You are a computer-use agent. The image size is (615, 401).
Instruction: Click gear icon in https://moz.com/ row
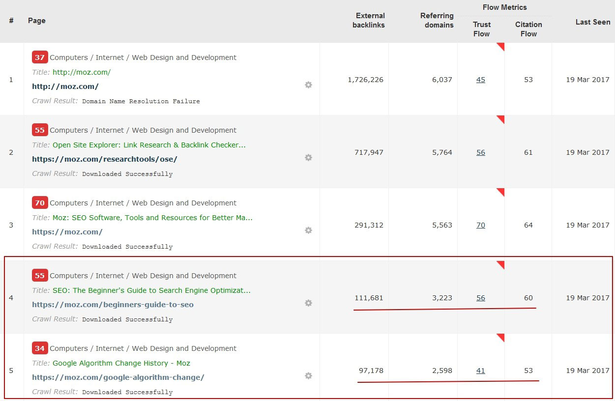click(308, 230)
